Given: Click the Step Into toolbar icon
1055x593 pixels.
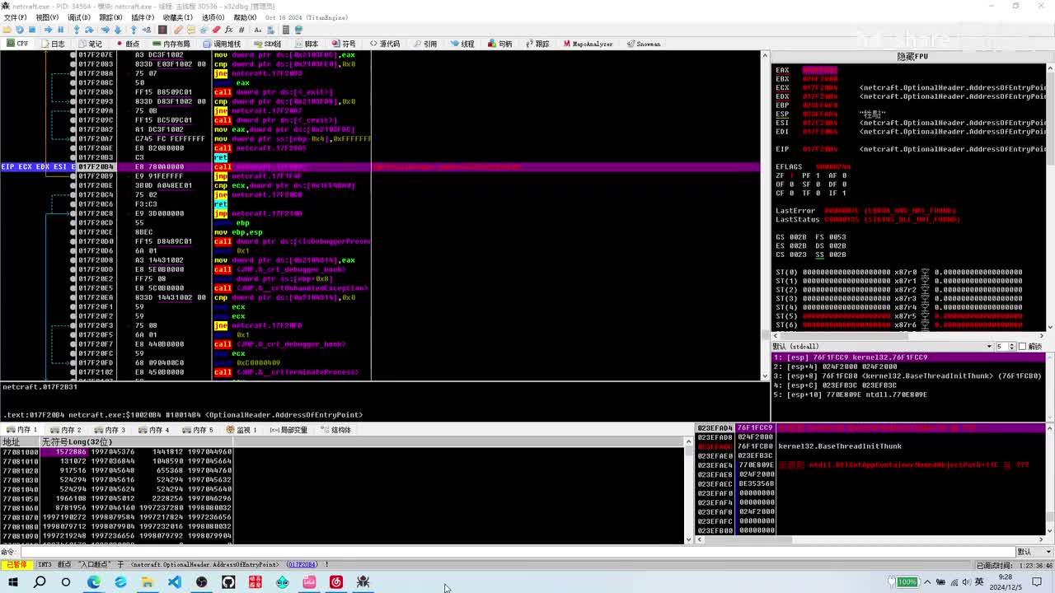Looking at the screenshot, I should (76, 30).
